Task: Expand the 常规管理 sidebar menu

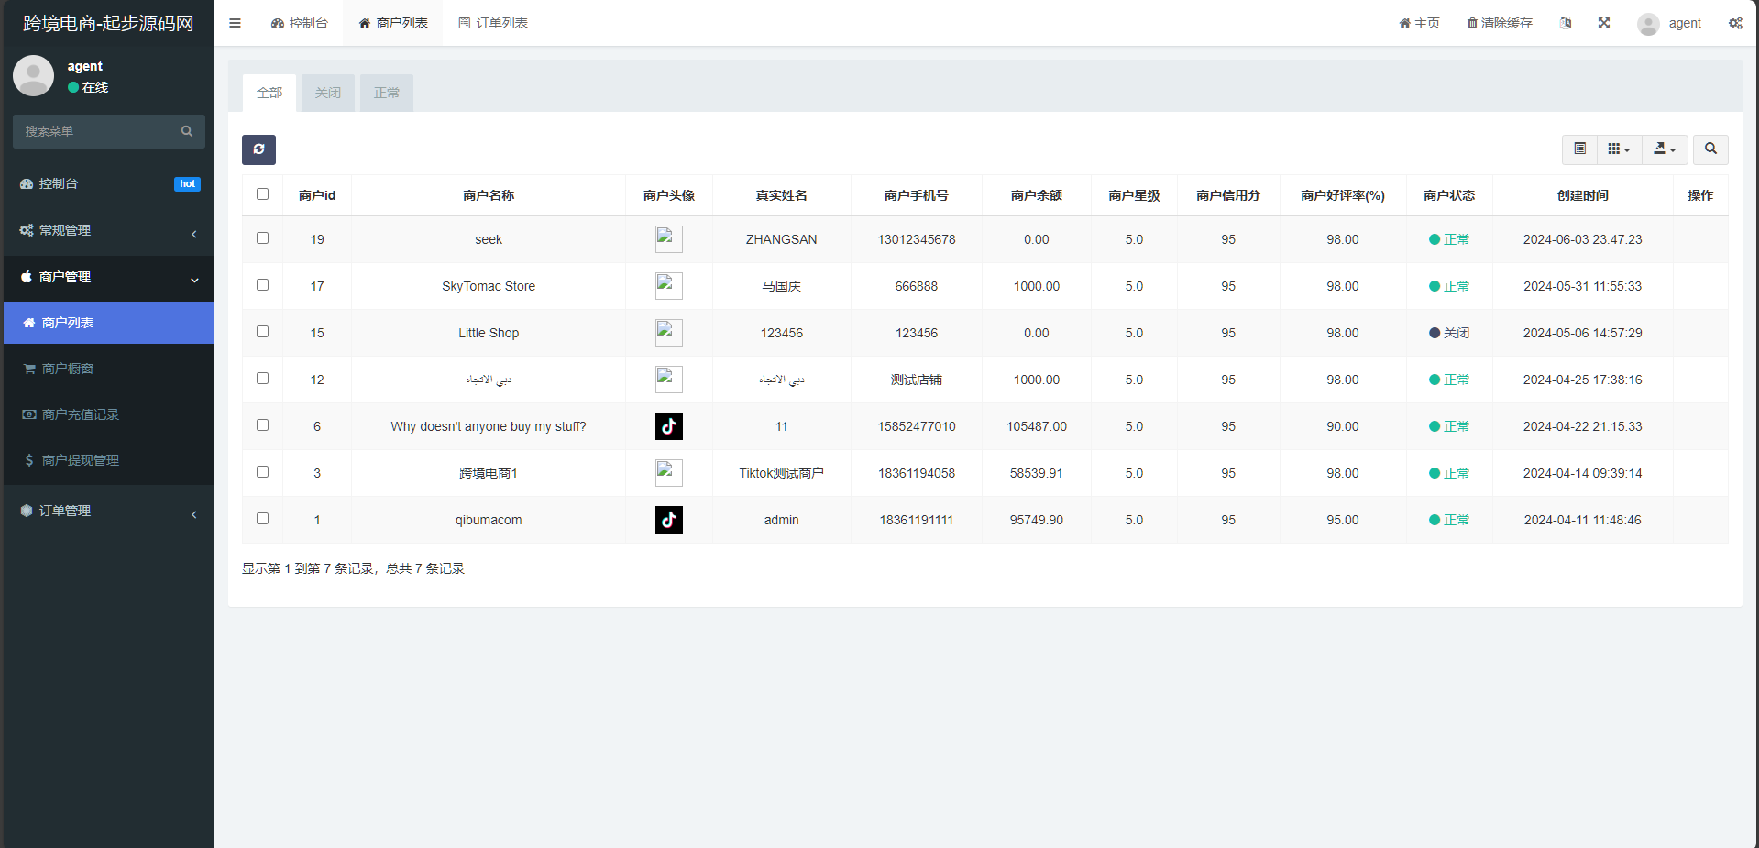Action: 108,230
